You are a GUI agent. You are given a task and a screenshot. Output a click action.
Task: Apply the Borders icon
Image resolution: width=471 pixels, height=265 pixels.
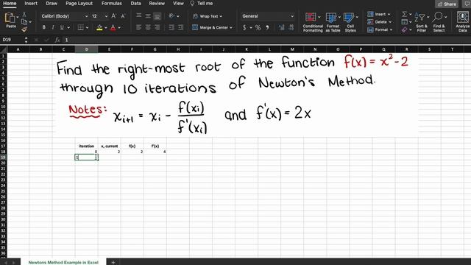80,27
